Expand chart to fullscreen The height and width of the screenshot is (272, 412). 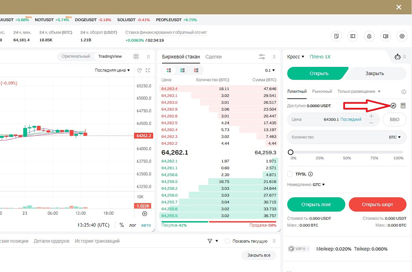click(148, 70)
